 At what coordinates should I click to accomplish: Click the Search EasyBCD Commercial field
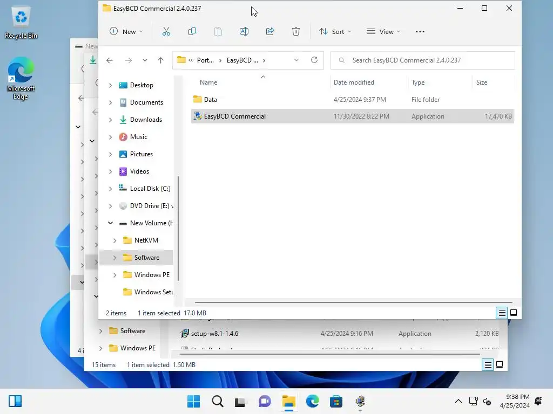[422, 60]
